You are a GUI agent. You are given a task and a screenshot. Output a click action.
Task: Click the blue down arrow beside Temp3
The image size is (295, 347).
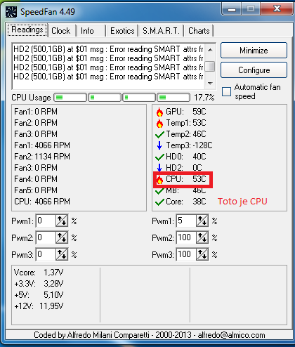coord(159,145)
